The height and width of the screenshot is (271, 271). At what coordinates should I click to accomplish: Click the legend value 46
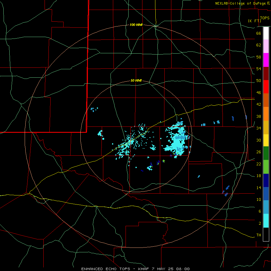coord(259,93)
